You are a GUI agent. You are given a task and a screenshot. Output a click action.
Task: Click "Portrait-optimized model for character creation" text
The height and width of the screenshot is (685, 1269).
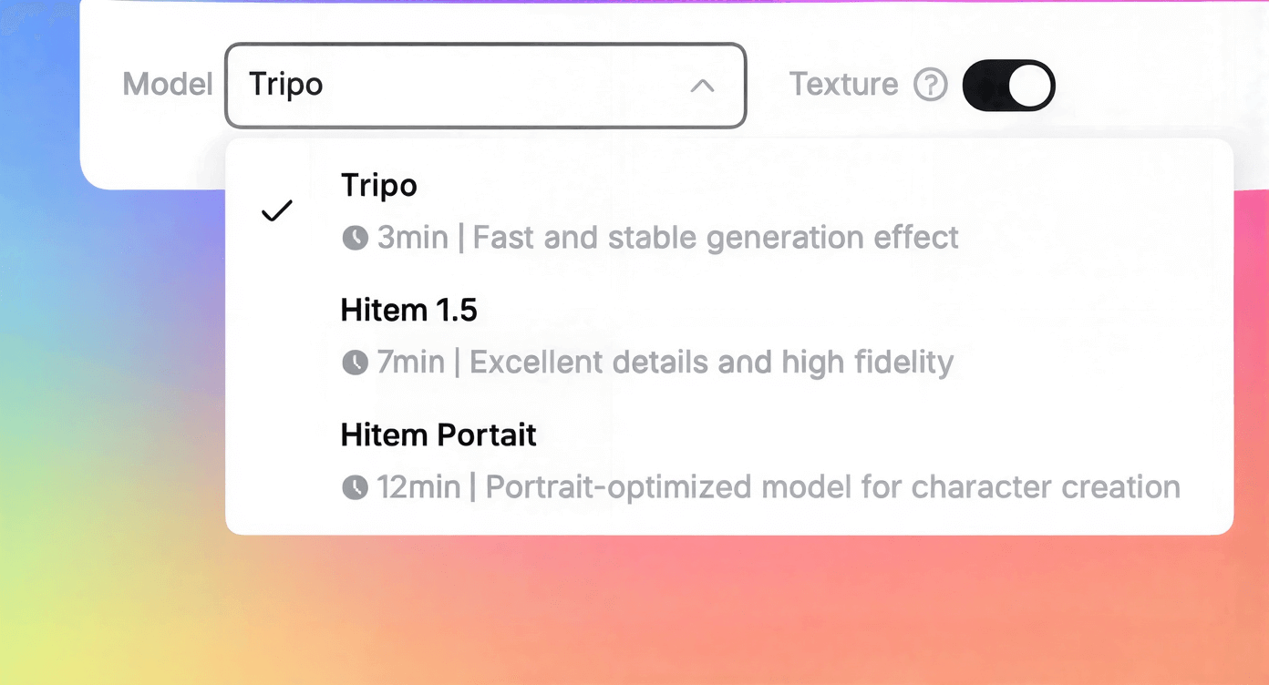(x=832, y=487)
